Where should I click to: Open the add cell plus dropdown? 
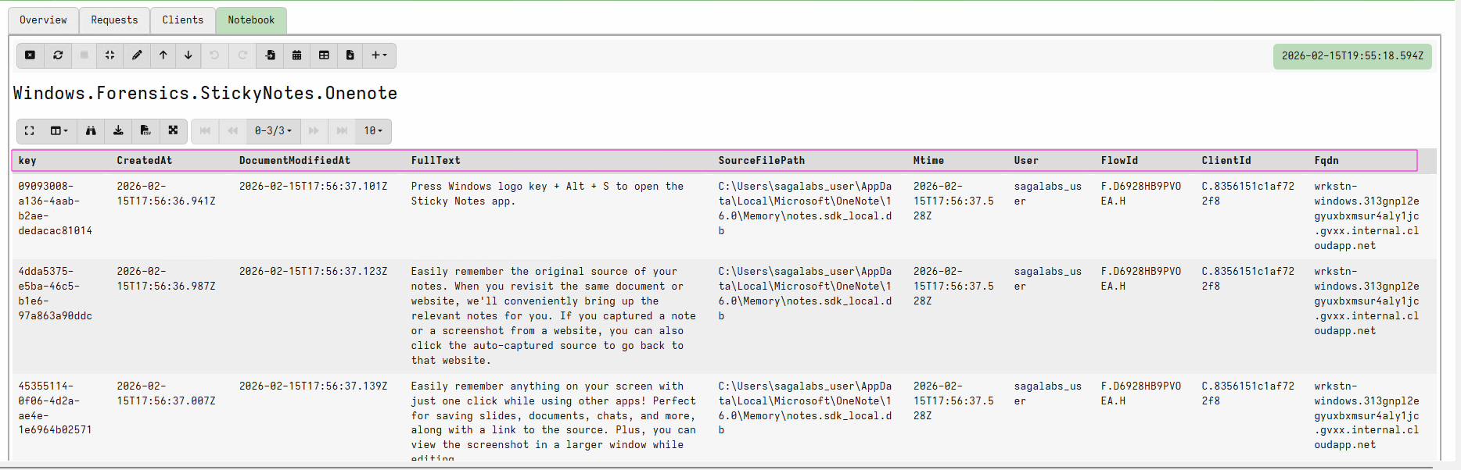pyautogui.click(x=379, y=55)
